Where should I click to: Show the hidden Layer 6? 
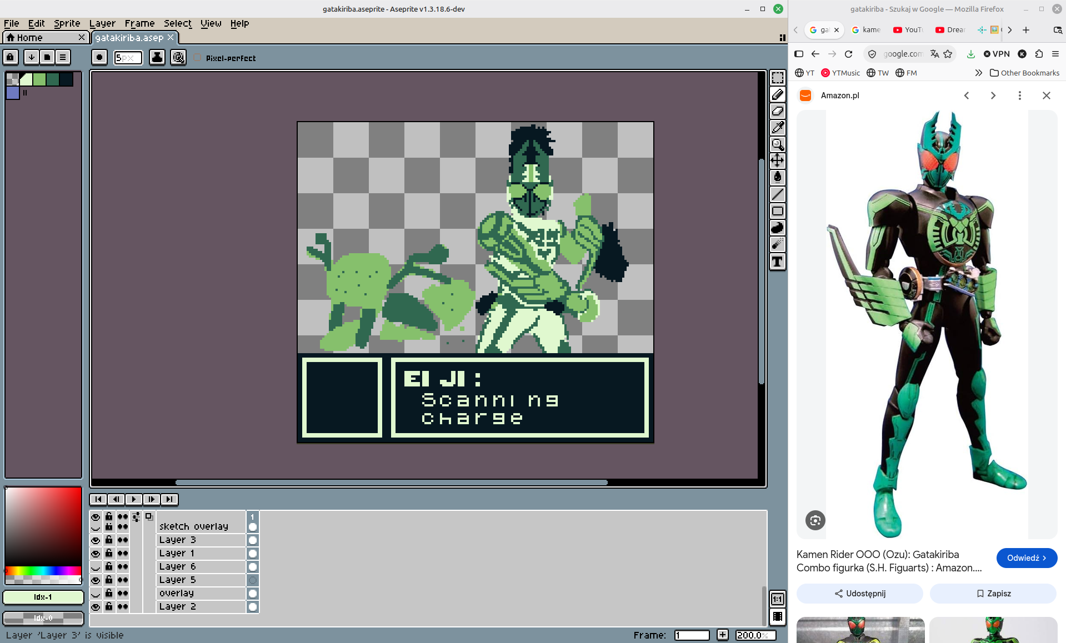tap(96, 567)
